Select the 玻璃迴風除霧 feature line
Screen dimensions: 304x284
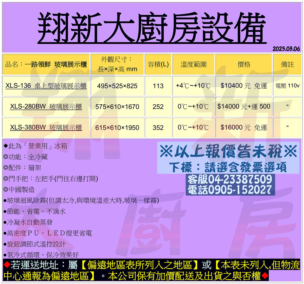click(x=81, y=200)
